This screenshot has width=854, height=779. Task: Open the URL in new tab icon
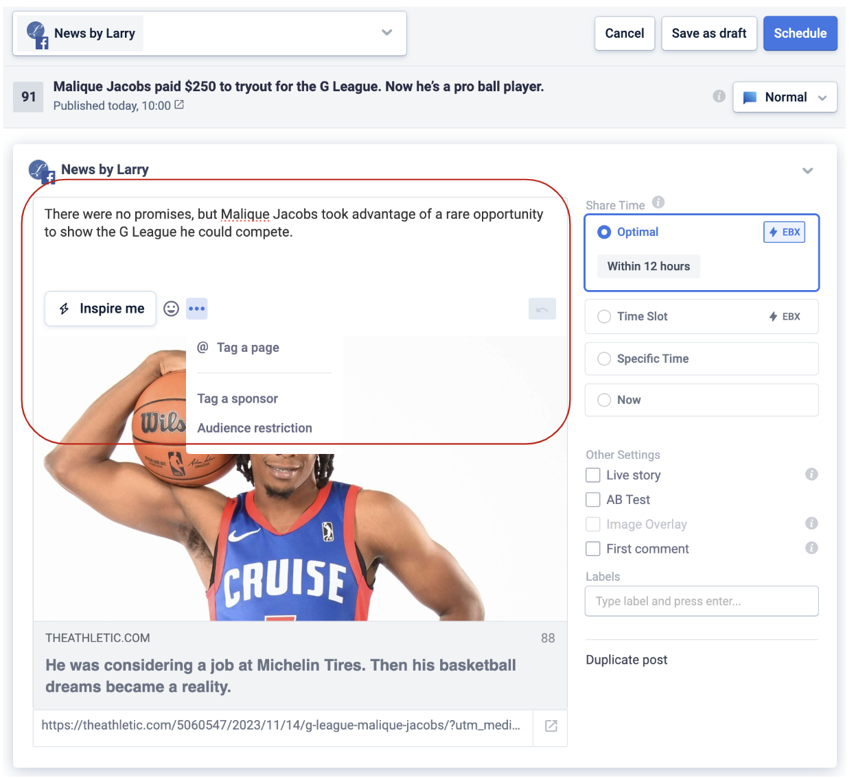pyautogui.click(x=551, y=726)
